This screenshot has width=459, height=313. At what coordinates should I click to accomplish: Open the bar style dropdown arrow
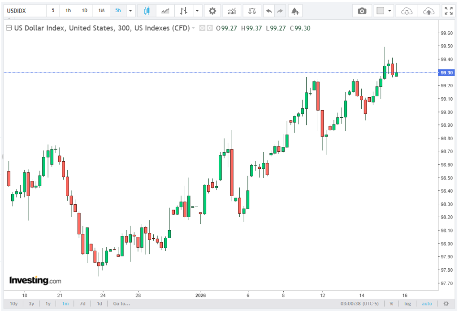(198, 11)
